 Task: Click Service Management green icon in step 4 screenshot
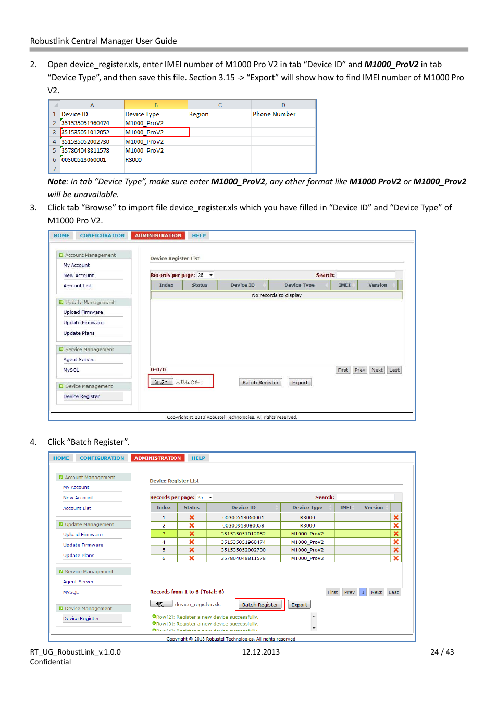61,571
